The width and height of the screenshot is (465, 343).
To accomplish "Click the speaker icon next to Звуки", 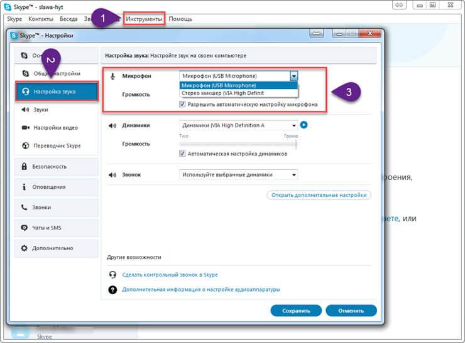I will [x=25, y=110].
